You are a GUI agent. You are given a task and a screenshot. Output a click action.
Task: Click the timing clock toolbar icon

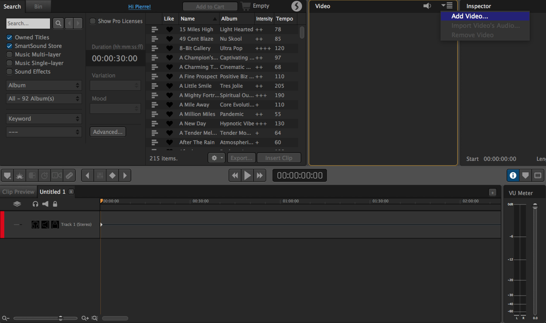pyautogui.click(x=44, y=175)
